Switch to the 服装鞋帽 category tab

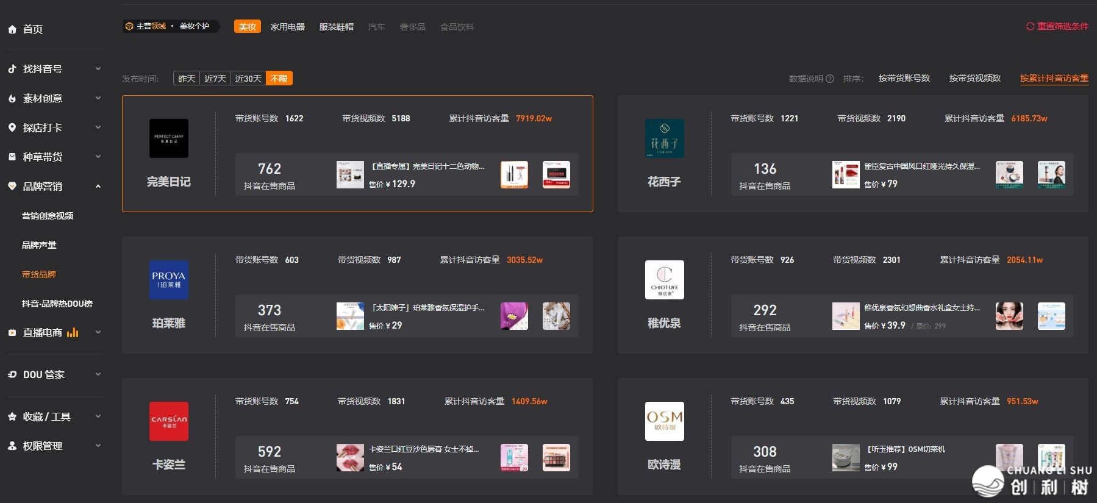coord(336,27)
